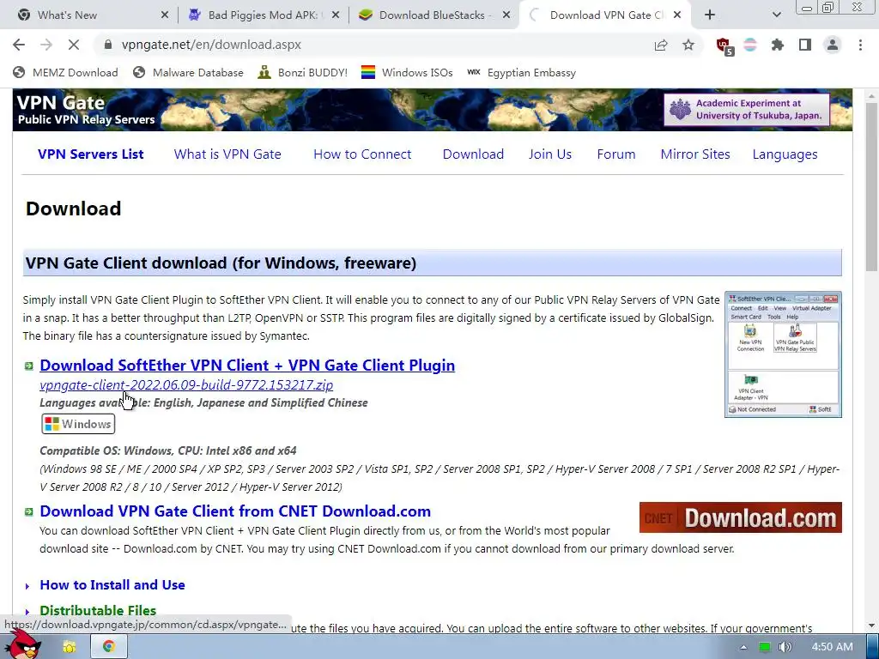Open Mirror Sites page
Viewport: 879px width, 659px height.
pyautogui.click(x=695, y=154)
